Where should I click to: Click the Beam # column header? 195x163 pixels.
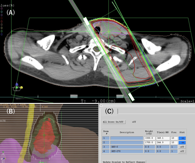point(106,132)
